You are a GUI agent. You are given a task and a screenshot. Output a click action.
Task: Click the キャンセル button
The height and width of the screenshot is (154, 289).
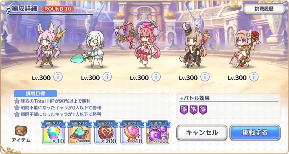tap(202, 133)
